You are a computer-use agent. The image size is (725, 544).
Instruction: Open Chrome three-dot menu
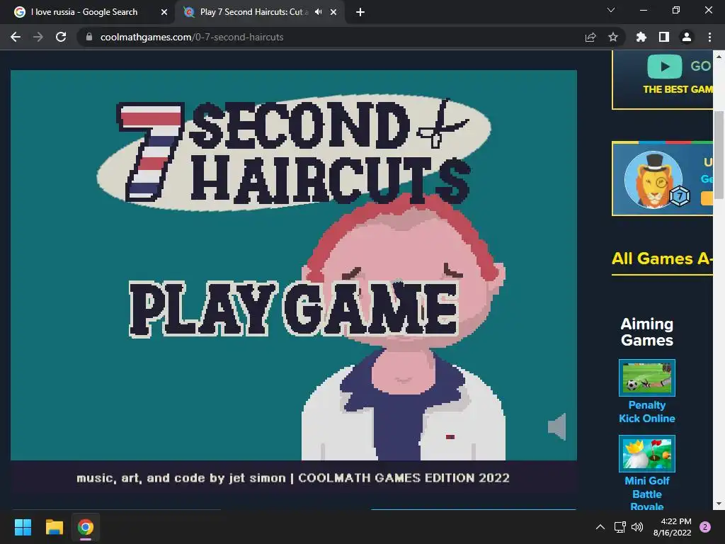coord(709,37)
